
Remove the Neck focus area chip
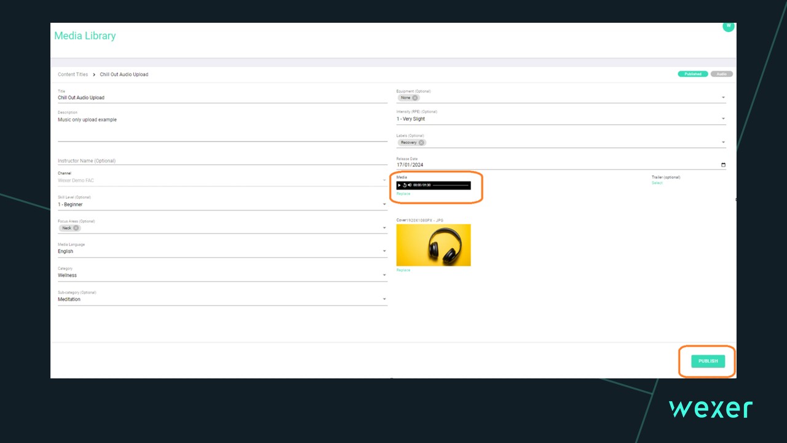76,228
